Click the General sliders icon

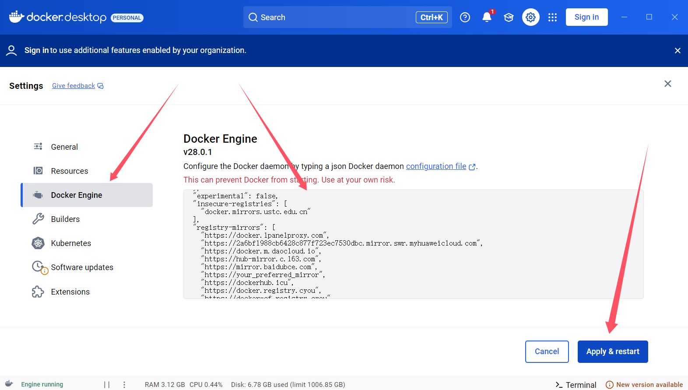38,147
